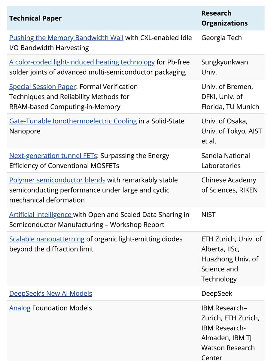Click the Artificial Intelligence workshop report link
268x361 pixels.
pyautogui.click(x=41, y=215)
